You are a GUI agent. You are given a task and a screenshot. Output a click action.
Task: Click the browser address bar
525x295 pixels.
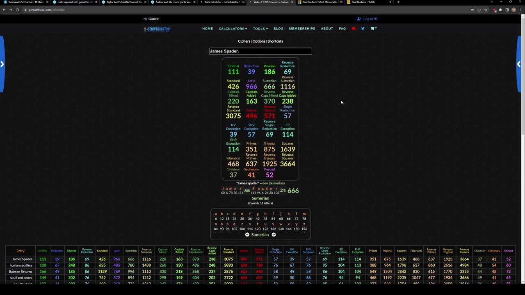pos(246,10)
